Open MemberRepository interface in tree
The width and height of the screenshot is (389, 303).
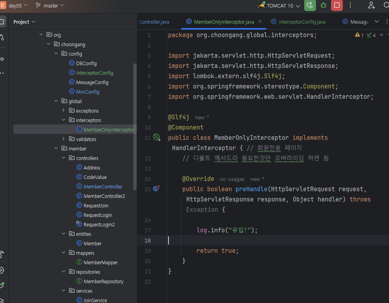pyautogui.click(x=100, y=281)
